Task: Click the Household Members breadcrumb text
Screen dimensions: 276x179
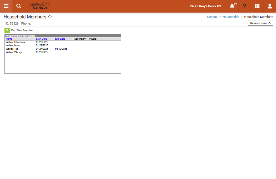Action: point(259,17)
